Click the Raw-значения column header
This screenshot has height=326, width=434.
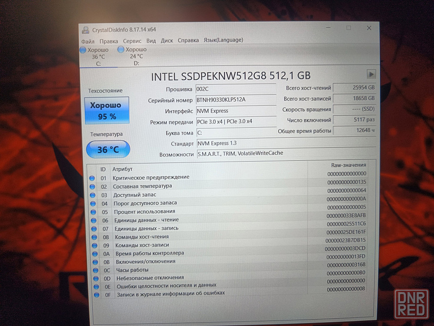coord(349,165)
